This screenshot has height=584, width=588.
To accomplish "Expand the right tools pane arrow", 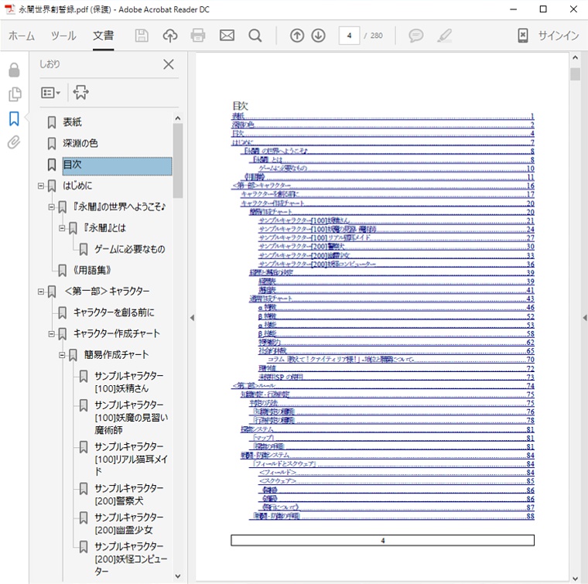I will pyautogui.click(x=585, y=318).
